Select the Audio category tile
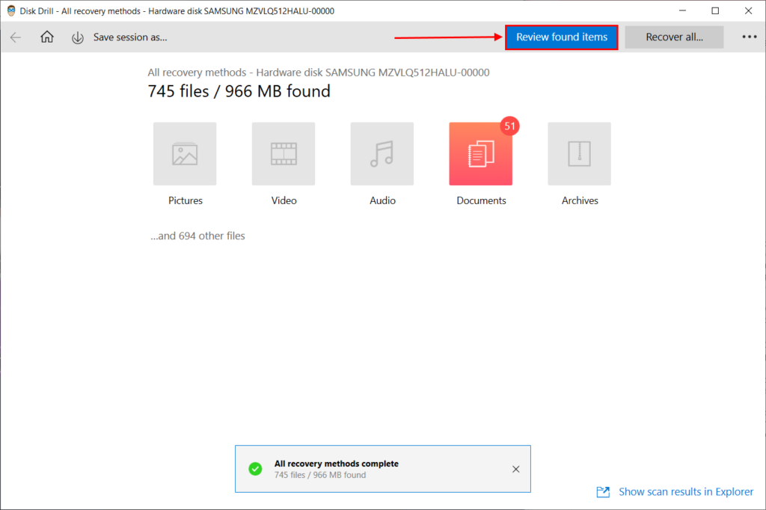The height and width of the screenshot is (510, 766). [x=382, y=154]
